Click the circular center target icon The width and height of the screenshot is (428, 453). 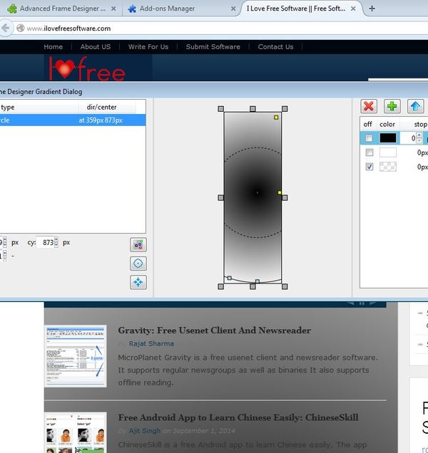(138, 264)
